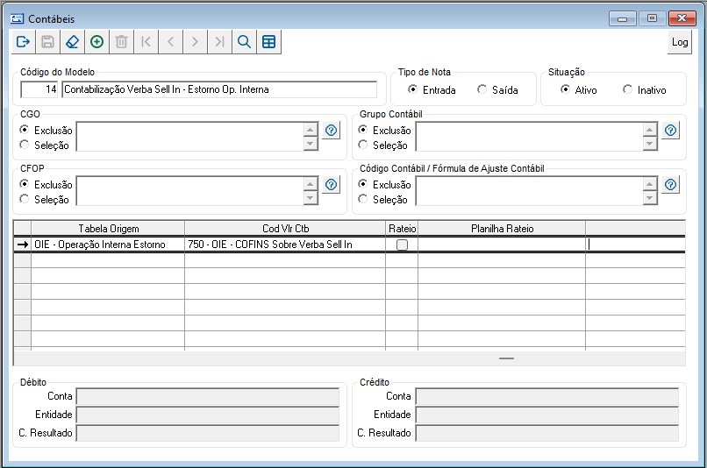Click the exit door icon in toolbar

pos(24,42)
